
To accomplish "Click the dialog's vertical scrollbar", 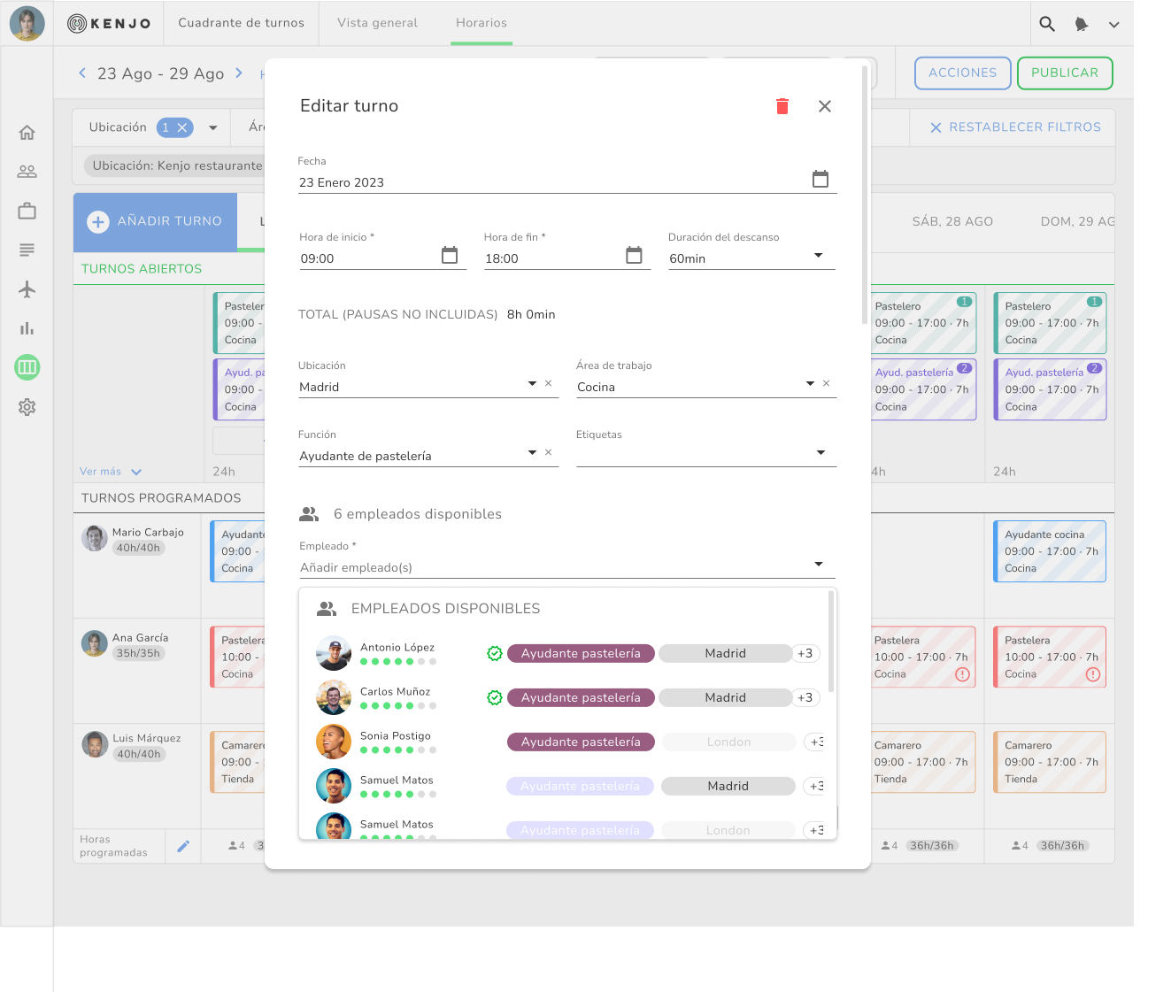I will coord(865,195).
